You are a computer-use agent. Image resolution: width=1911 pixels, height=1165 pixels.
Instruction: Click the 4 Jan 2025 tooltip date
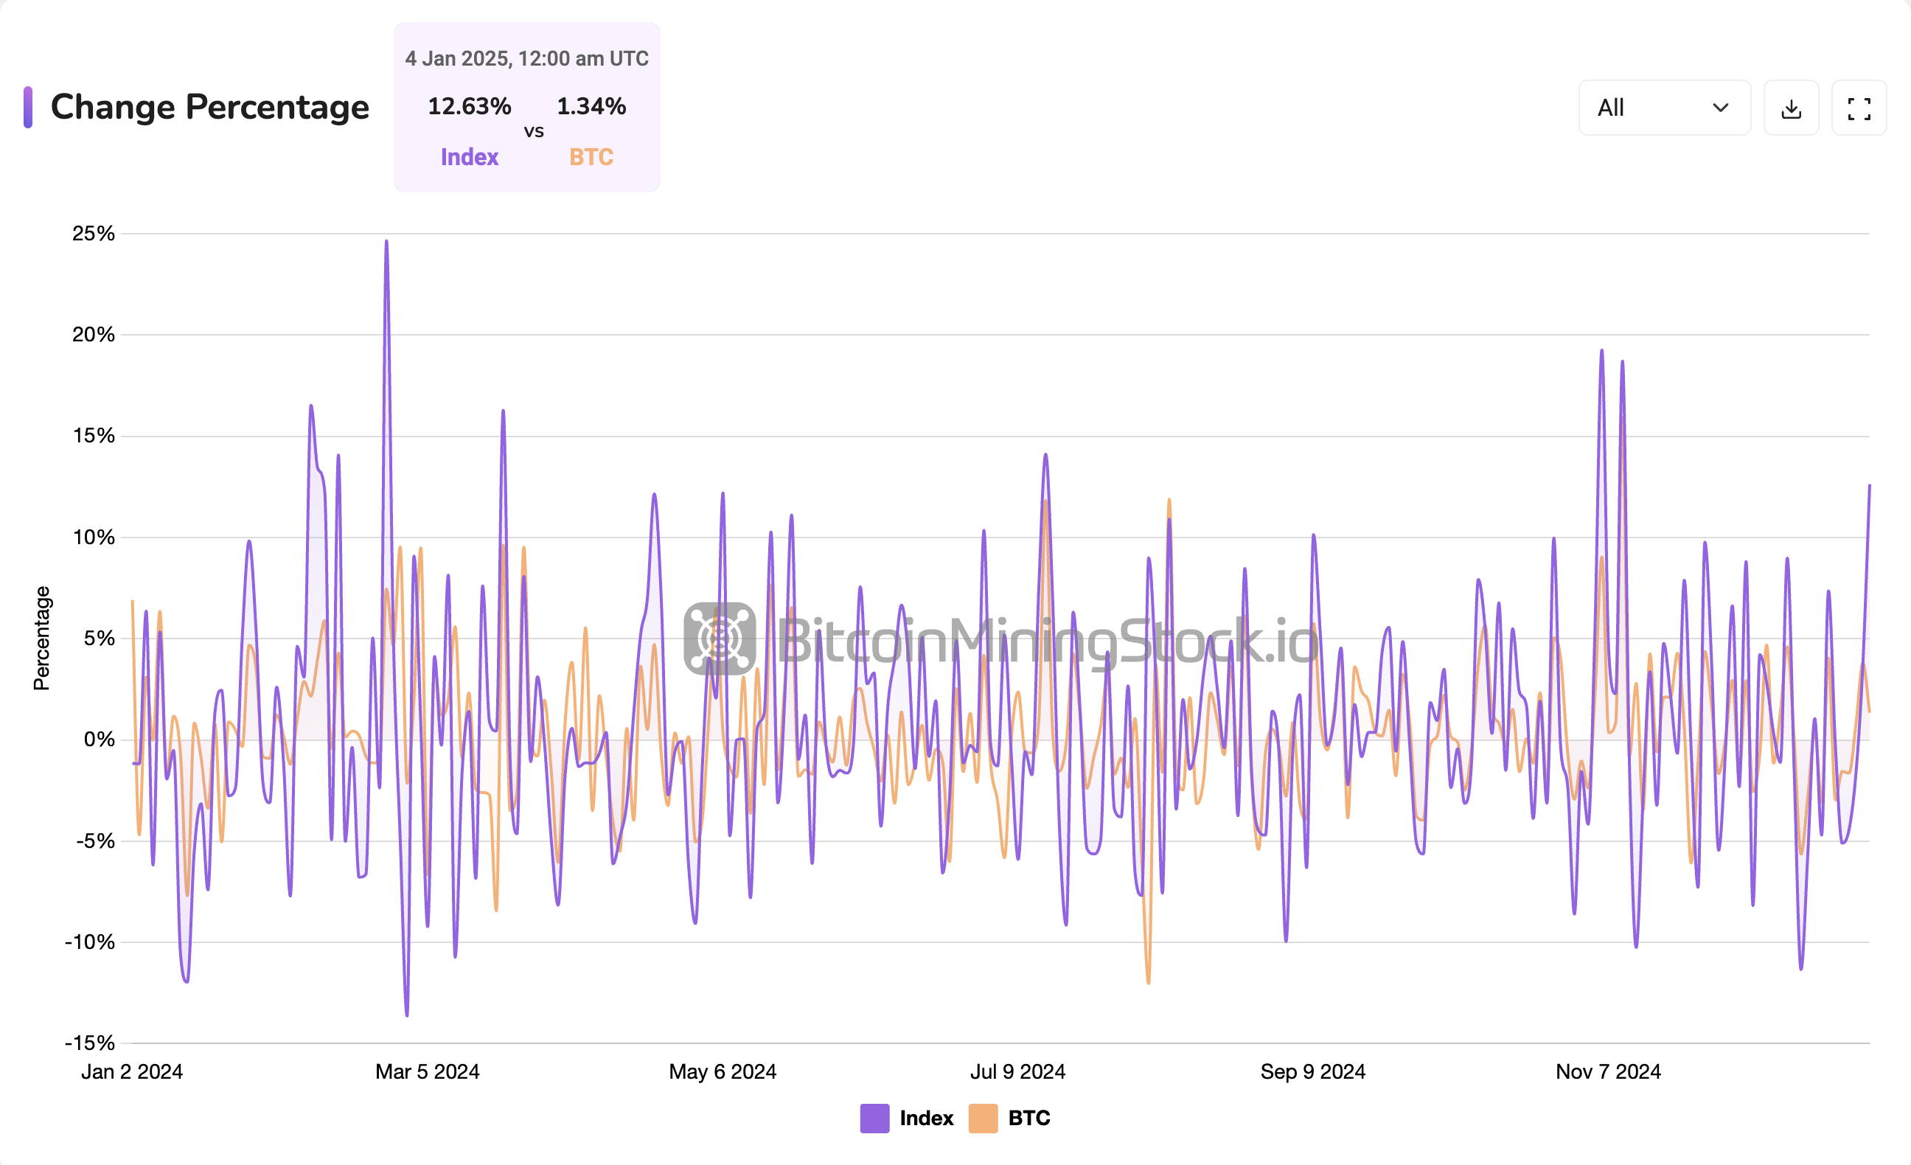tap(526, 59)
